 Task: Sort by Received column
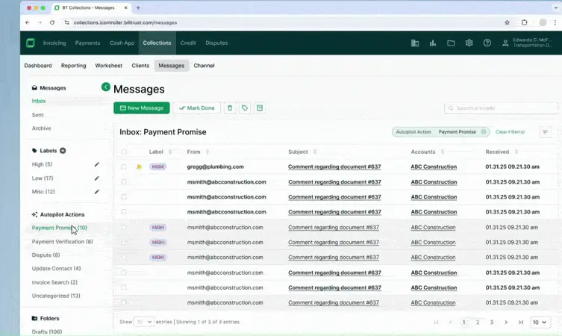(x=516, y=152)
